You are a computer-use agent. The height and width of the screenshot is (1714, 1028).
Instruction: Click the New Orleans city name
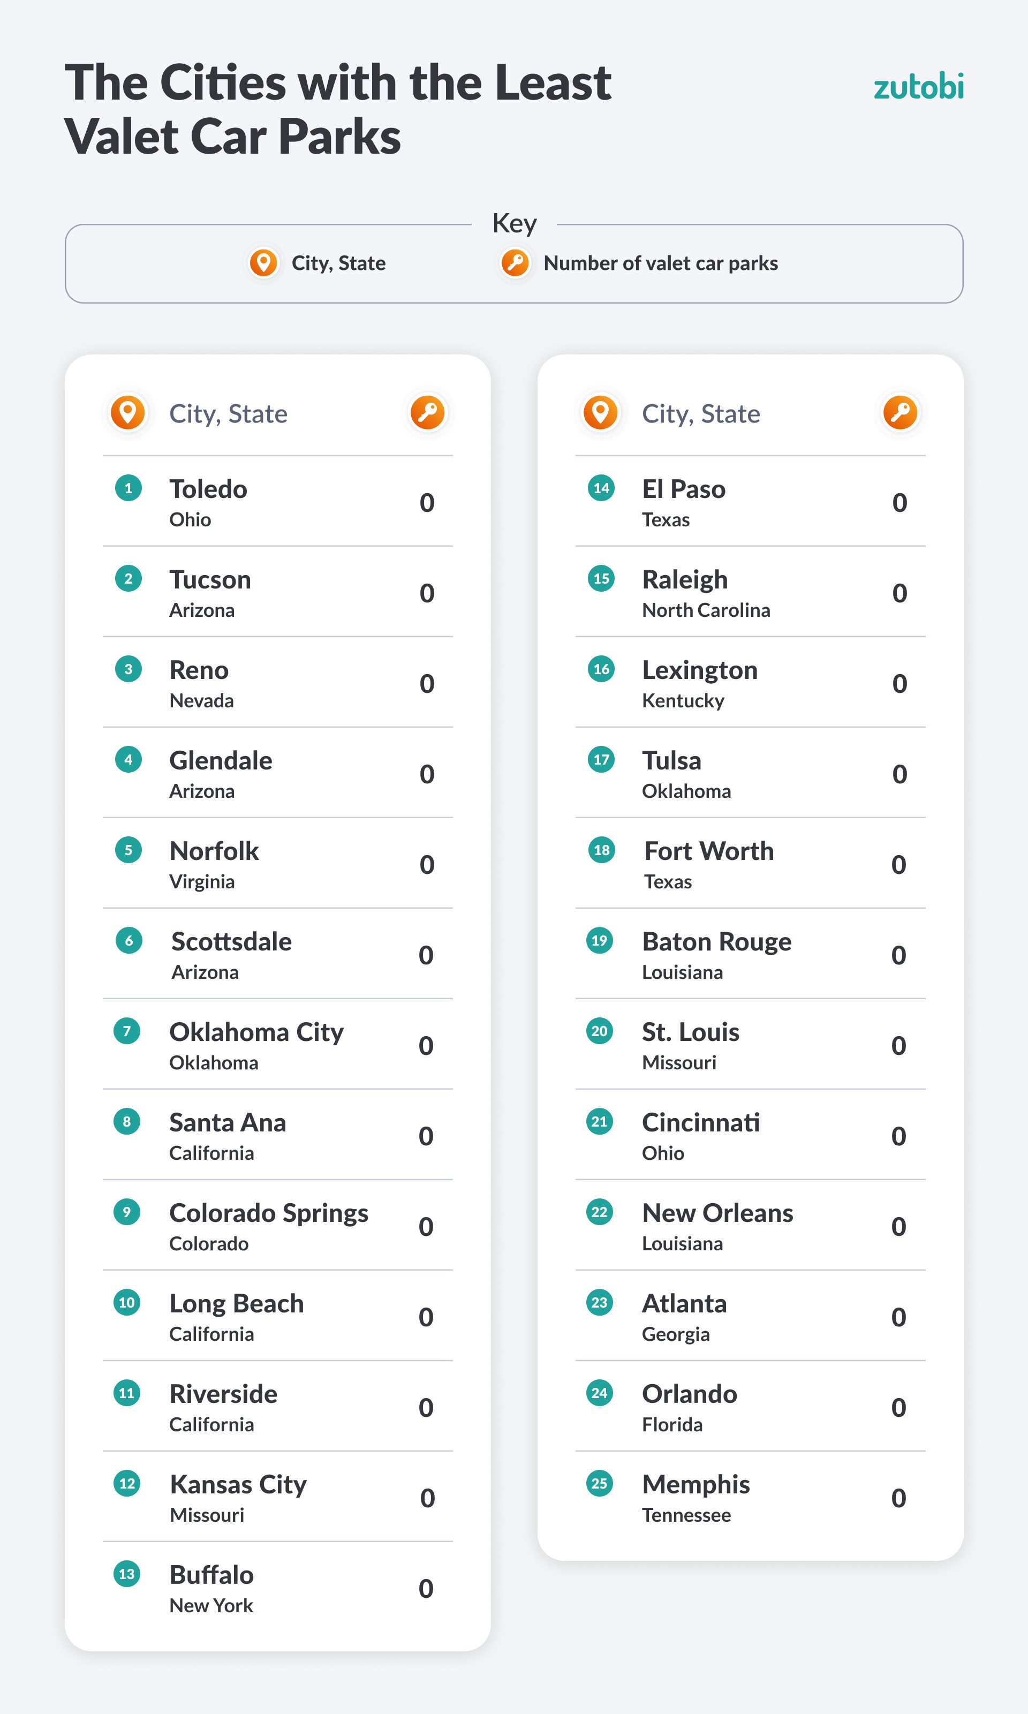pyautogui.click(x=717, y=1213)
